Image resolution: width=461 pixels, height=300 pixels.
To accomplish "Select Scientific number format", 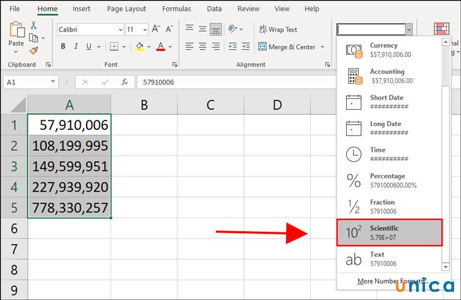I will (x=389, y=233).
